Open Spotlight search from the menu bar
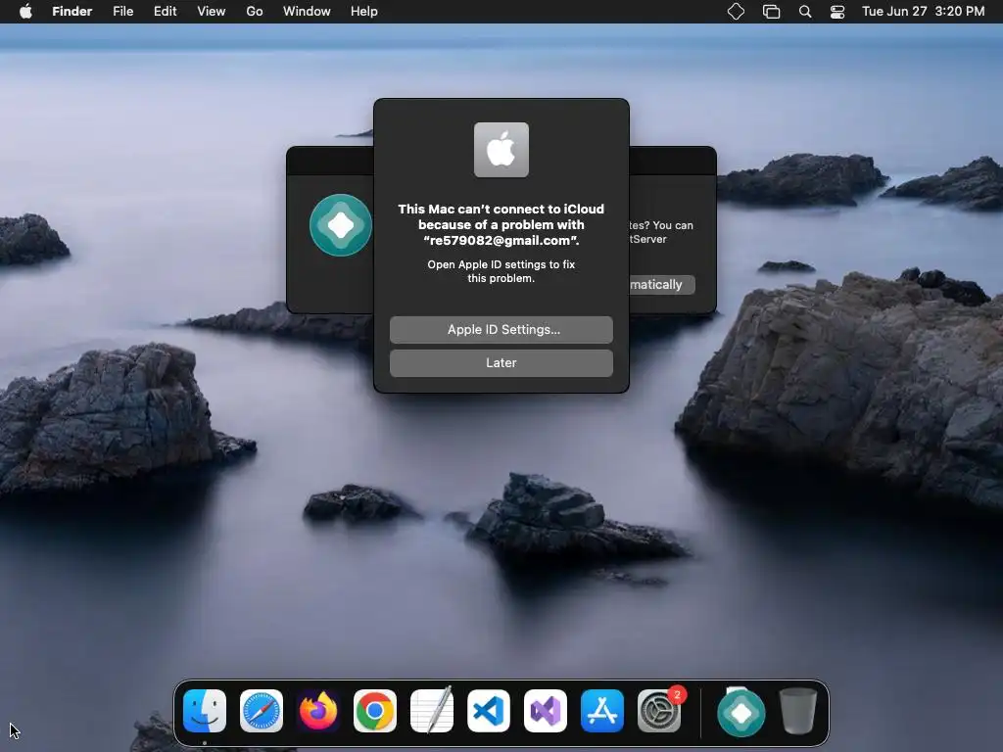 click(x=805, y=12)
